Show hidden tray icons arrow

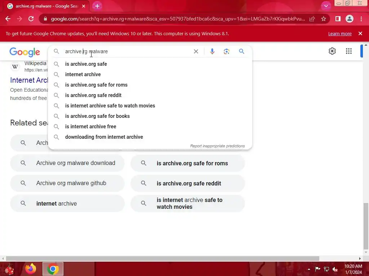coord(309,269)
